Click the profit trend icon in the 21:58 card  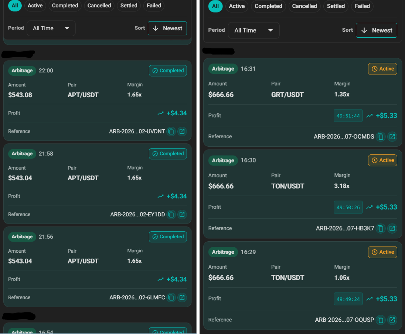click(161, 196)
